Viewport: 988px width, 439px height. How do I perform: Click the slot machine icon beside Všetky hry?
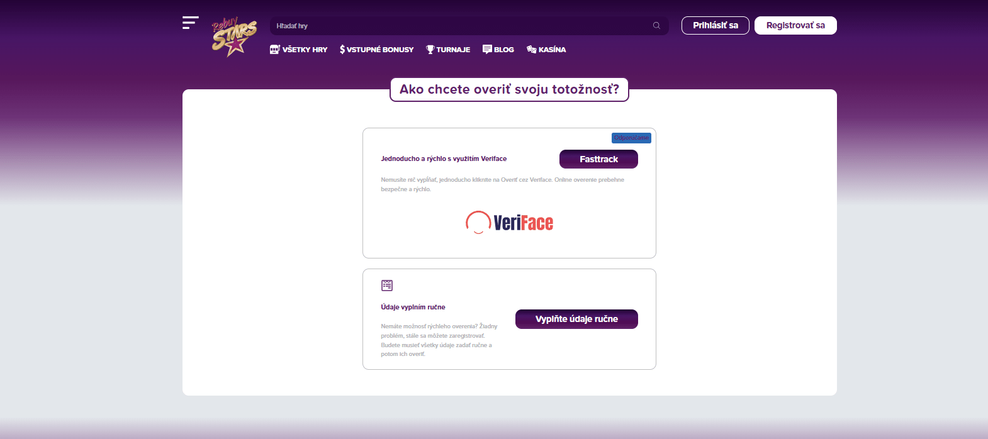(x=275, y=49)
